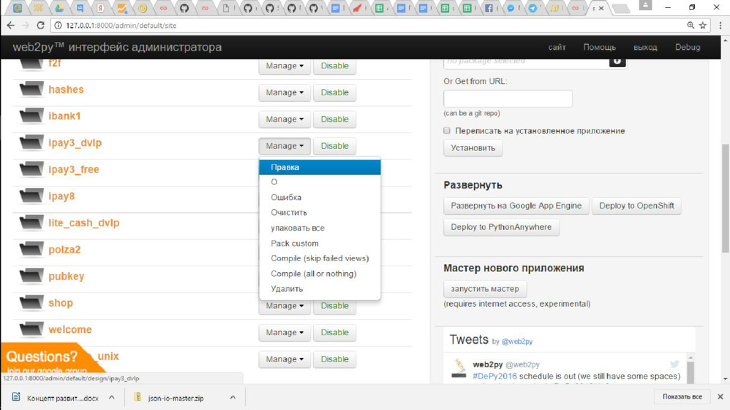Click the ipay8 app folder icon
730x410 pixels.
[31, 196]
